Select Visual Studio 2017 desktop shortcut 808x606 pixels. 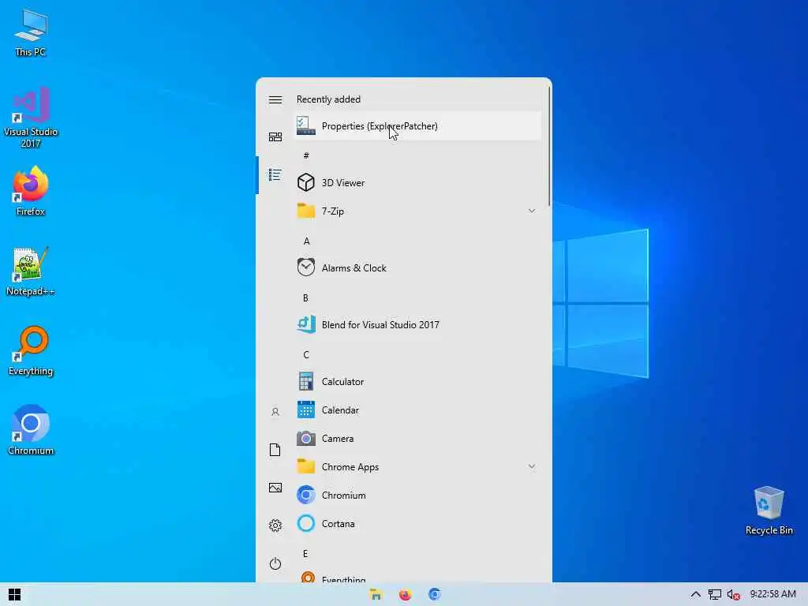click(x=31, y=118)
